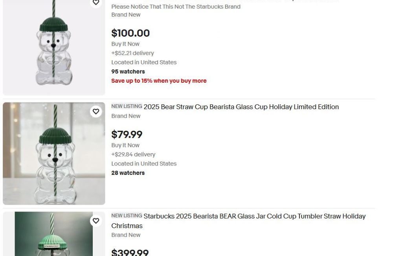Open "2025 Bear Straw Cup Bearista" listing title
The height and width of the screenshot is (256, 393).
point(241,107)
